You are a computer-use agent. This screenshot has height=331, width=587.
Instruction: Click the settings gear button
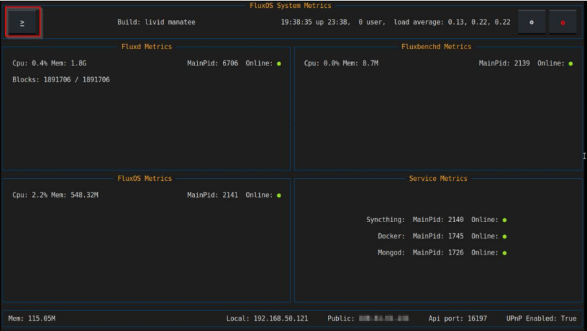(531, 22)
